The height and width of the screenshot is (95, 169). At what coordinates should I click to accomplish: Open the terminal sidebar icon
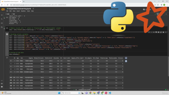pyautogui.click(x=2, y=87)
